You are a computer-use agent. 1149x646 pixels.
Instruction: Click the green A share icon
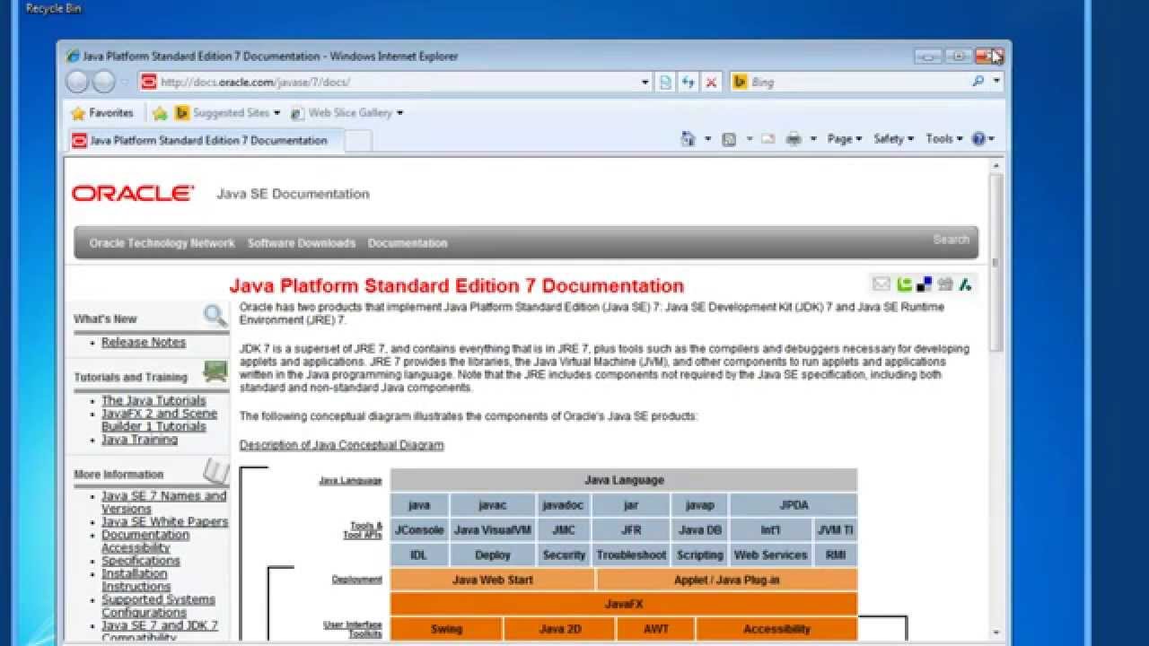pos(966,284)
